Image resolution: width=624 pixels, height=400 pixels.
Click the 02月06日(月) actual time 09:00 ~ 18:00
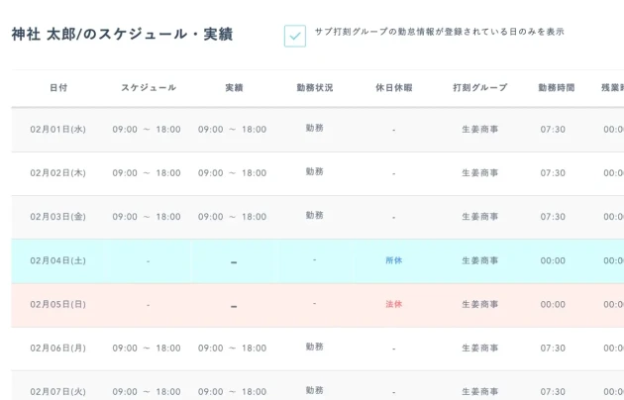coord(232,349)
